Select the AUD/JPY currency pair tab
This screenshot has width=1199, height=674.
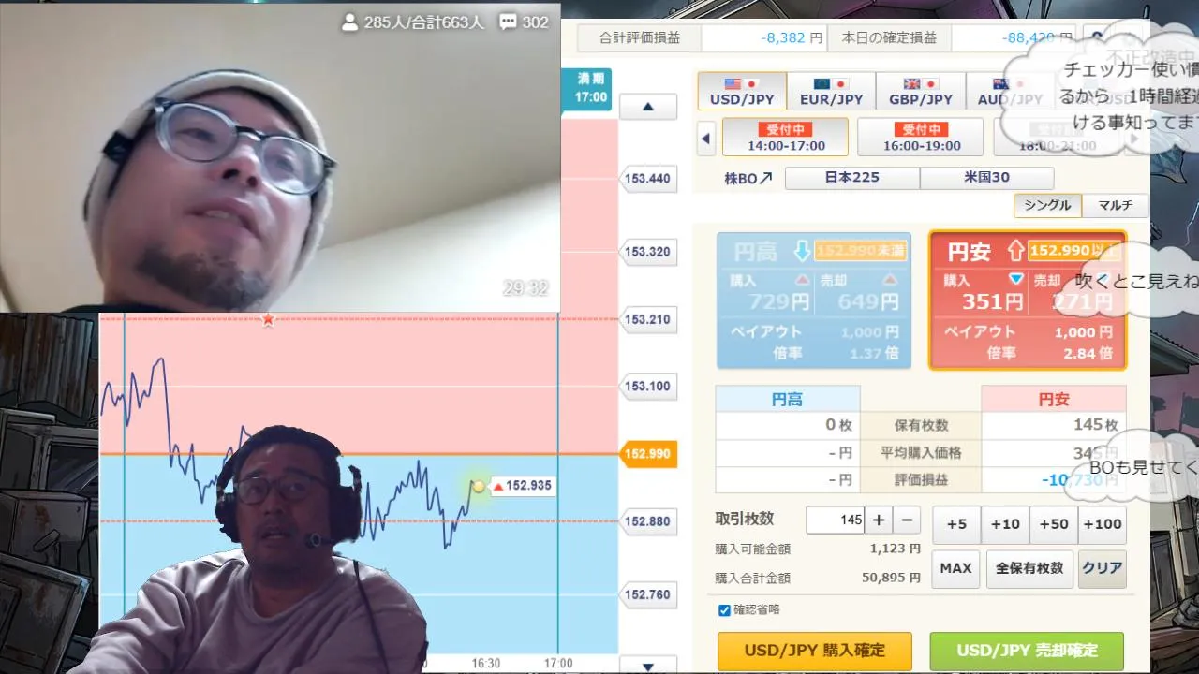point(1009,91)
